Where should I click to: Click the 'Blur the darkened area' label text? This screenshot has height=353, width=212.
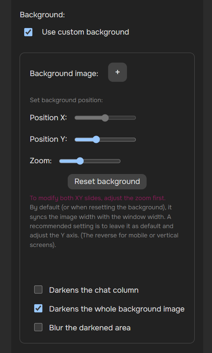(x=90, y=328)
